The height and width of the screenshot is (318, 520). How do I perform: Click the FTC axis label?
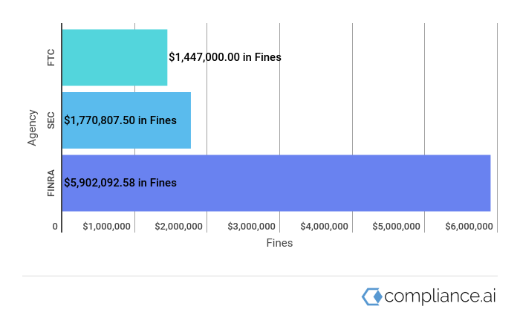click(x=51, y=57)
